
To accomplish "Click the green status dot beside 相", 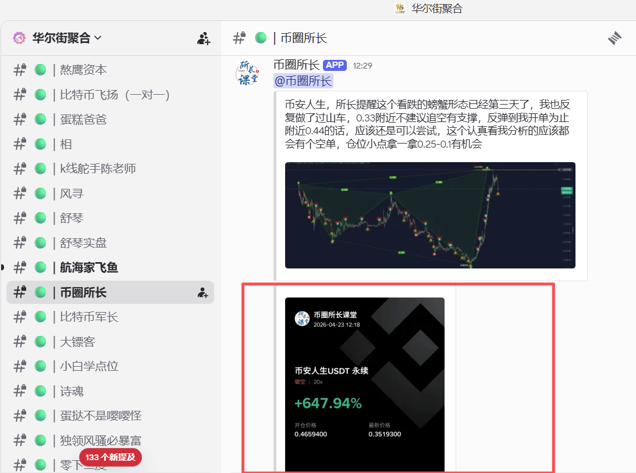I will point(40,144).
